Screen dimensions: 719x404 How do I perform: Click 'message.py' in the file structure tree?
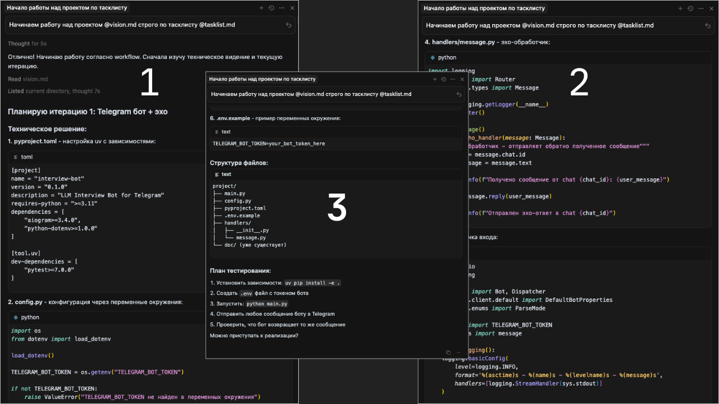click(251, 237)
